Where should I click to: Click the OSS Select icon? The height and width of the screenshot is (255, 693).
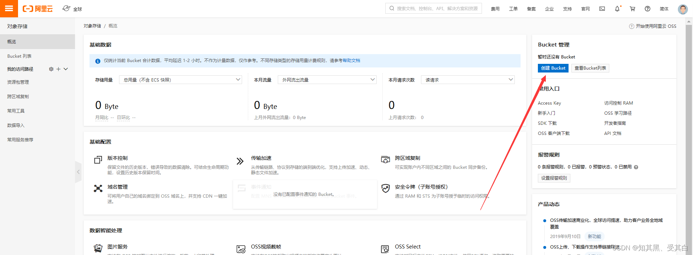pos(385,249)
